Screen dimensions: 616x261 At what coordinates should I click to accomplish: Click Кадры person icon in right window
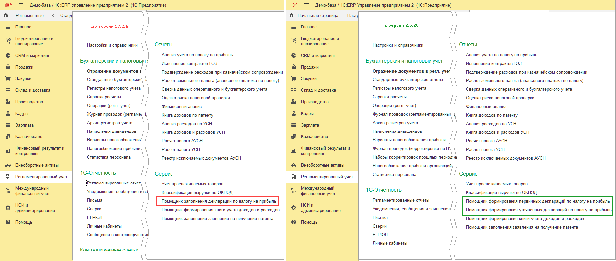[x=294, y=114]
